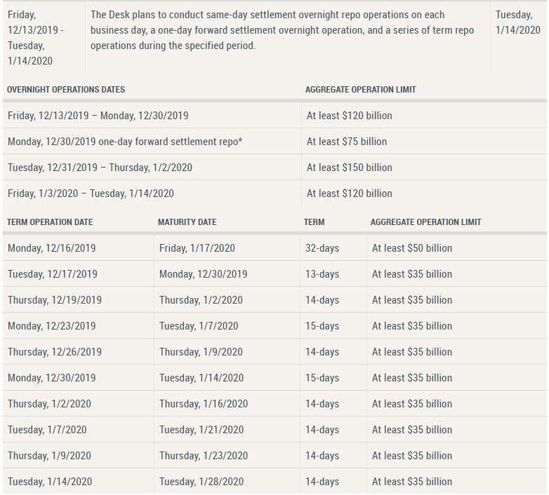Select term operation date 'Monday, 12/23/2019'

click(x=51, y=326)
